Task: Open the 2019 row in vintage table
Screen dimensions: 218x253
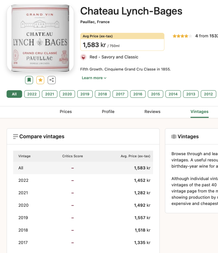Action: (83, 218)
